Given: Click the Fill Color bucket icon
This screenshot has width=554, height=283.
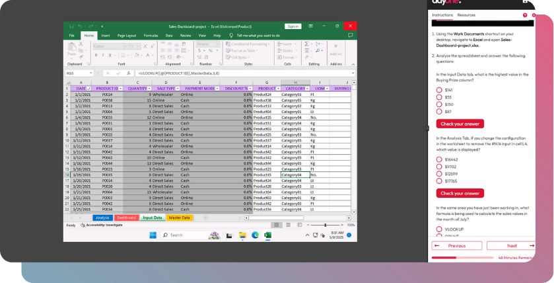Looking at the screenshot, I should pyautogui.click(x=137, y=55).
